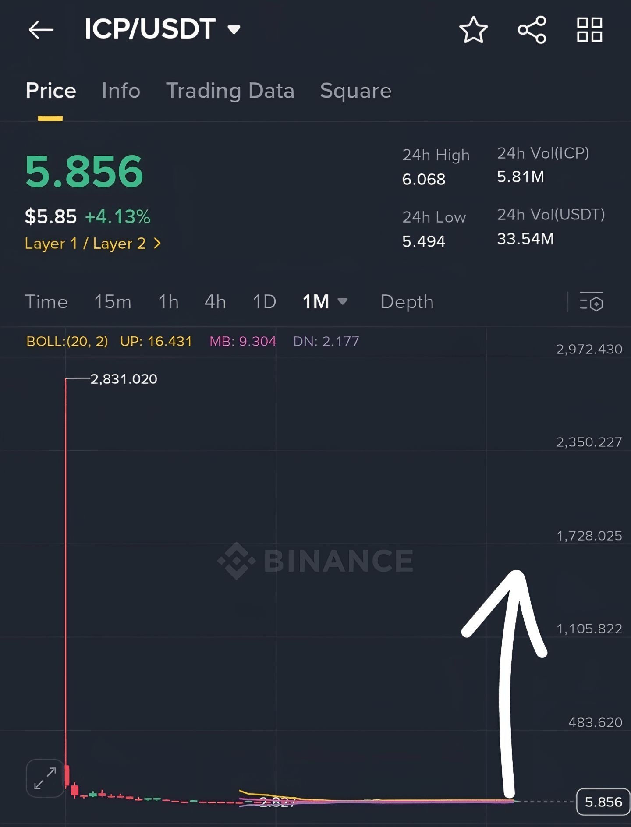Switch to the Info tab
The width and height of the screenshot is (631, 827).
(x=121, y=91)
